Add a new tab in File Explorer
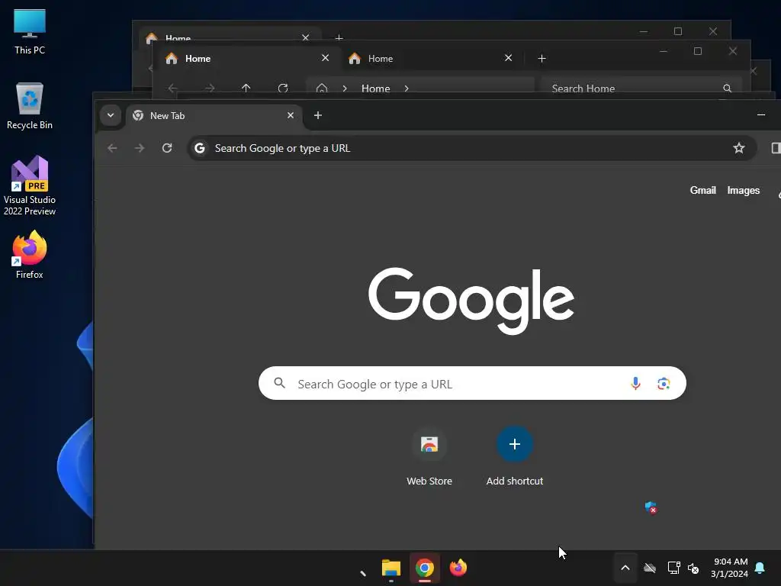 pyautogui.click(x=542, y=58)
